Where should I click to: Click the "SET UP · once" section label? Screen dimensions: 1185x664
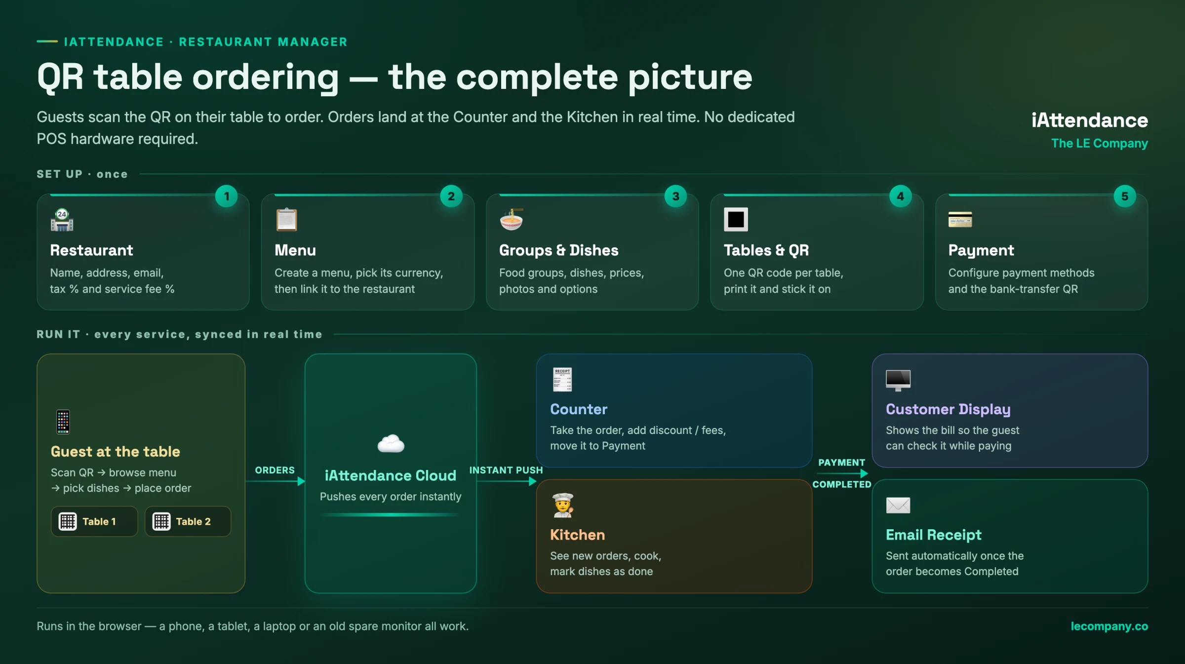[82, 174]
